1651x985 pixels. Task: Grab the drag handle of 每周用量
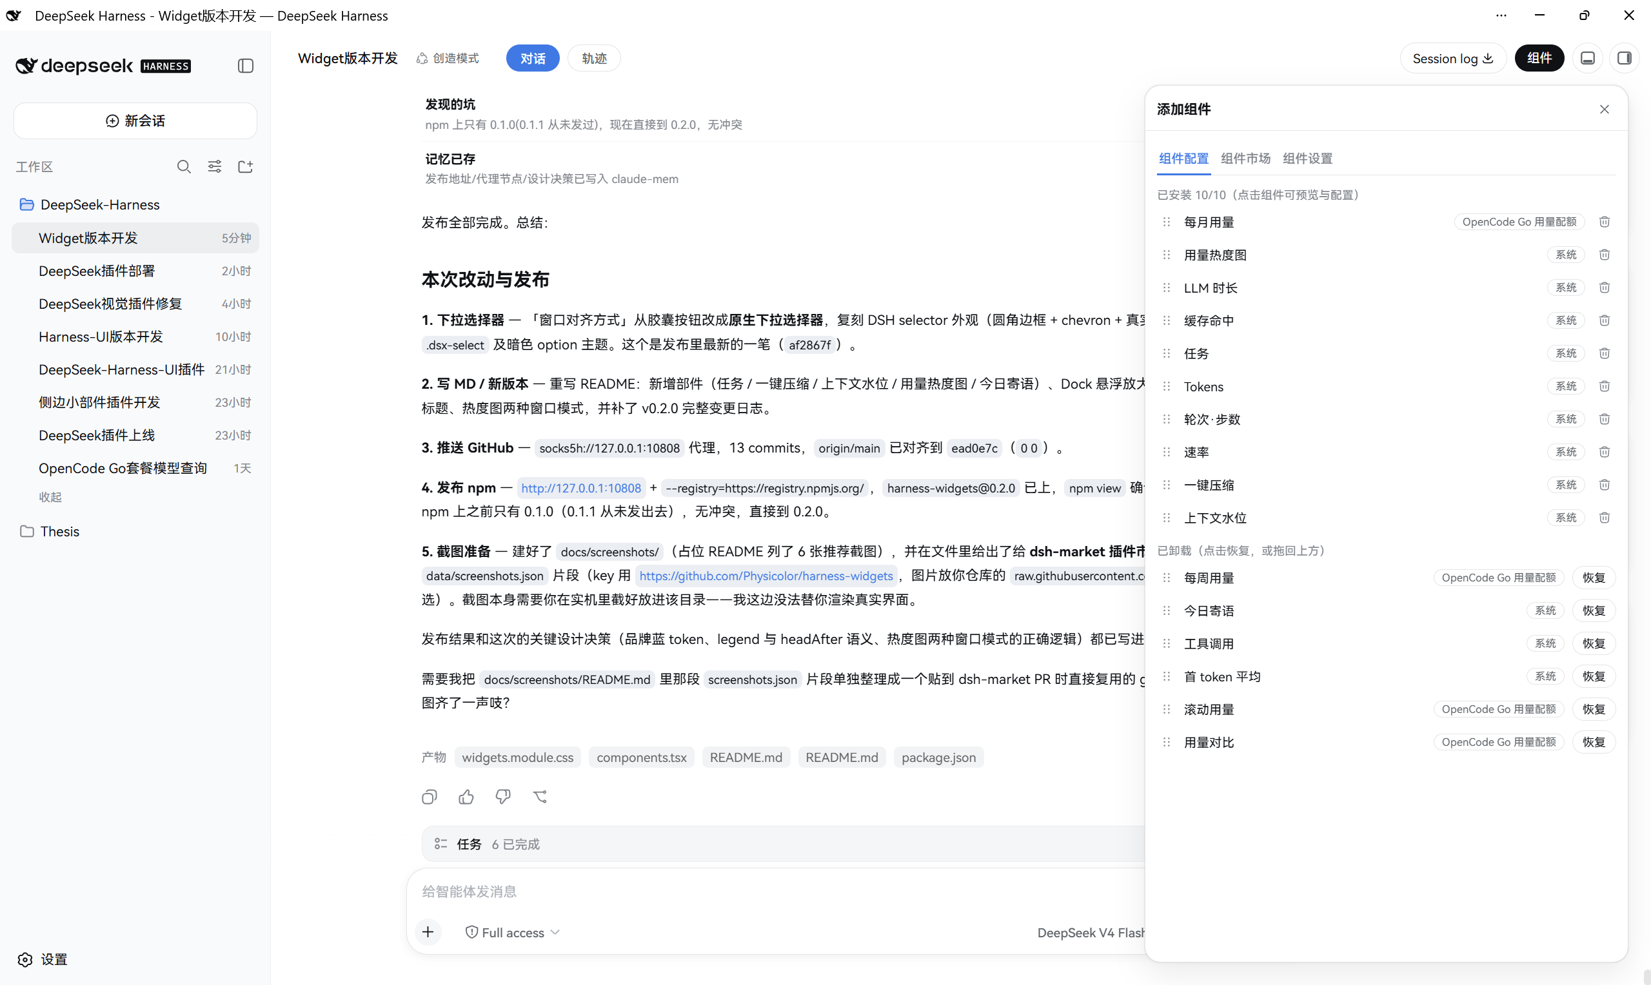point(1167,578)
